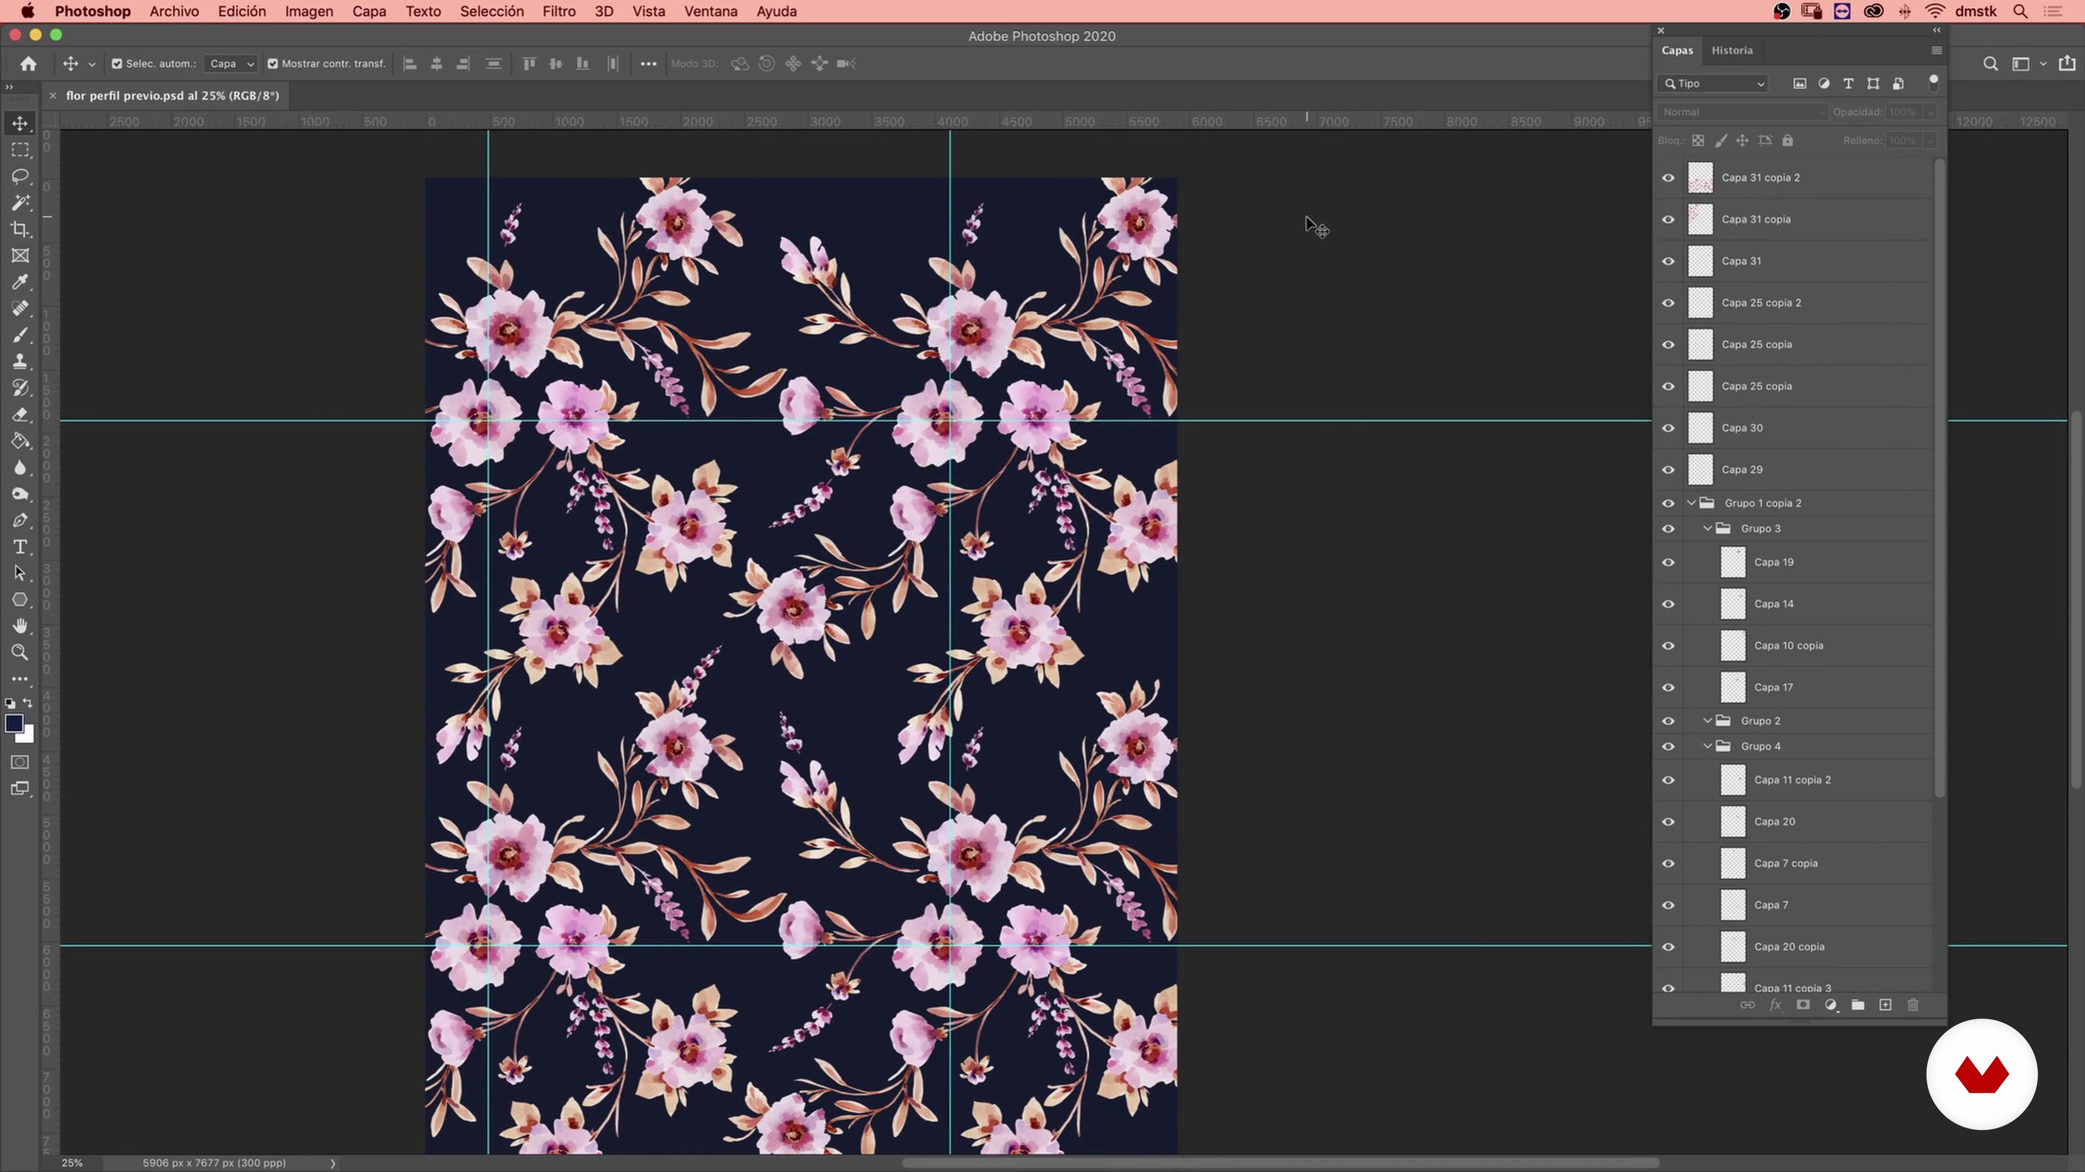Select the Clone Stamp tool
2085x1172 pixels.
tap(20, 361)
